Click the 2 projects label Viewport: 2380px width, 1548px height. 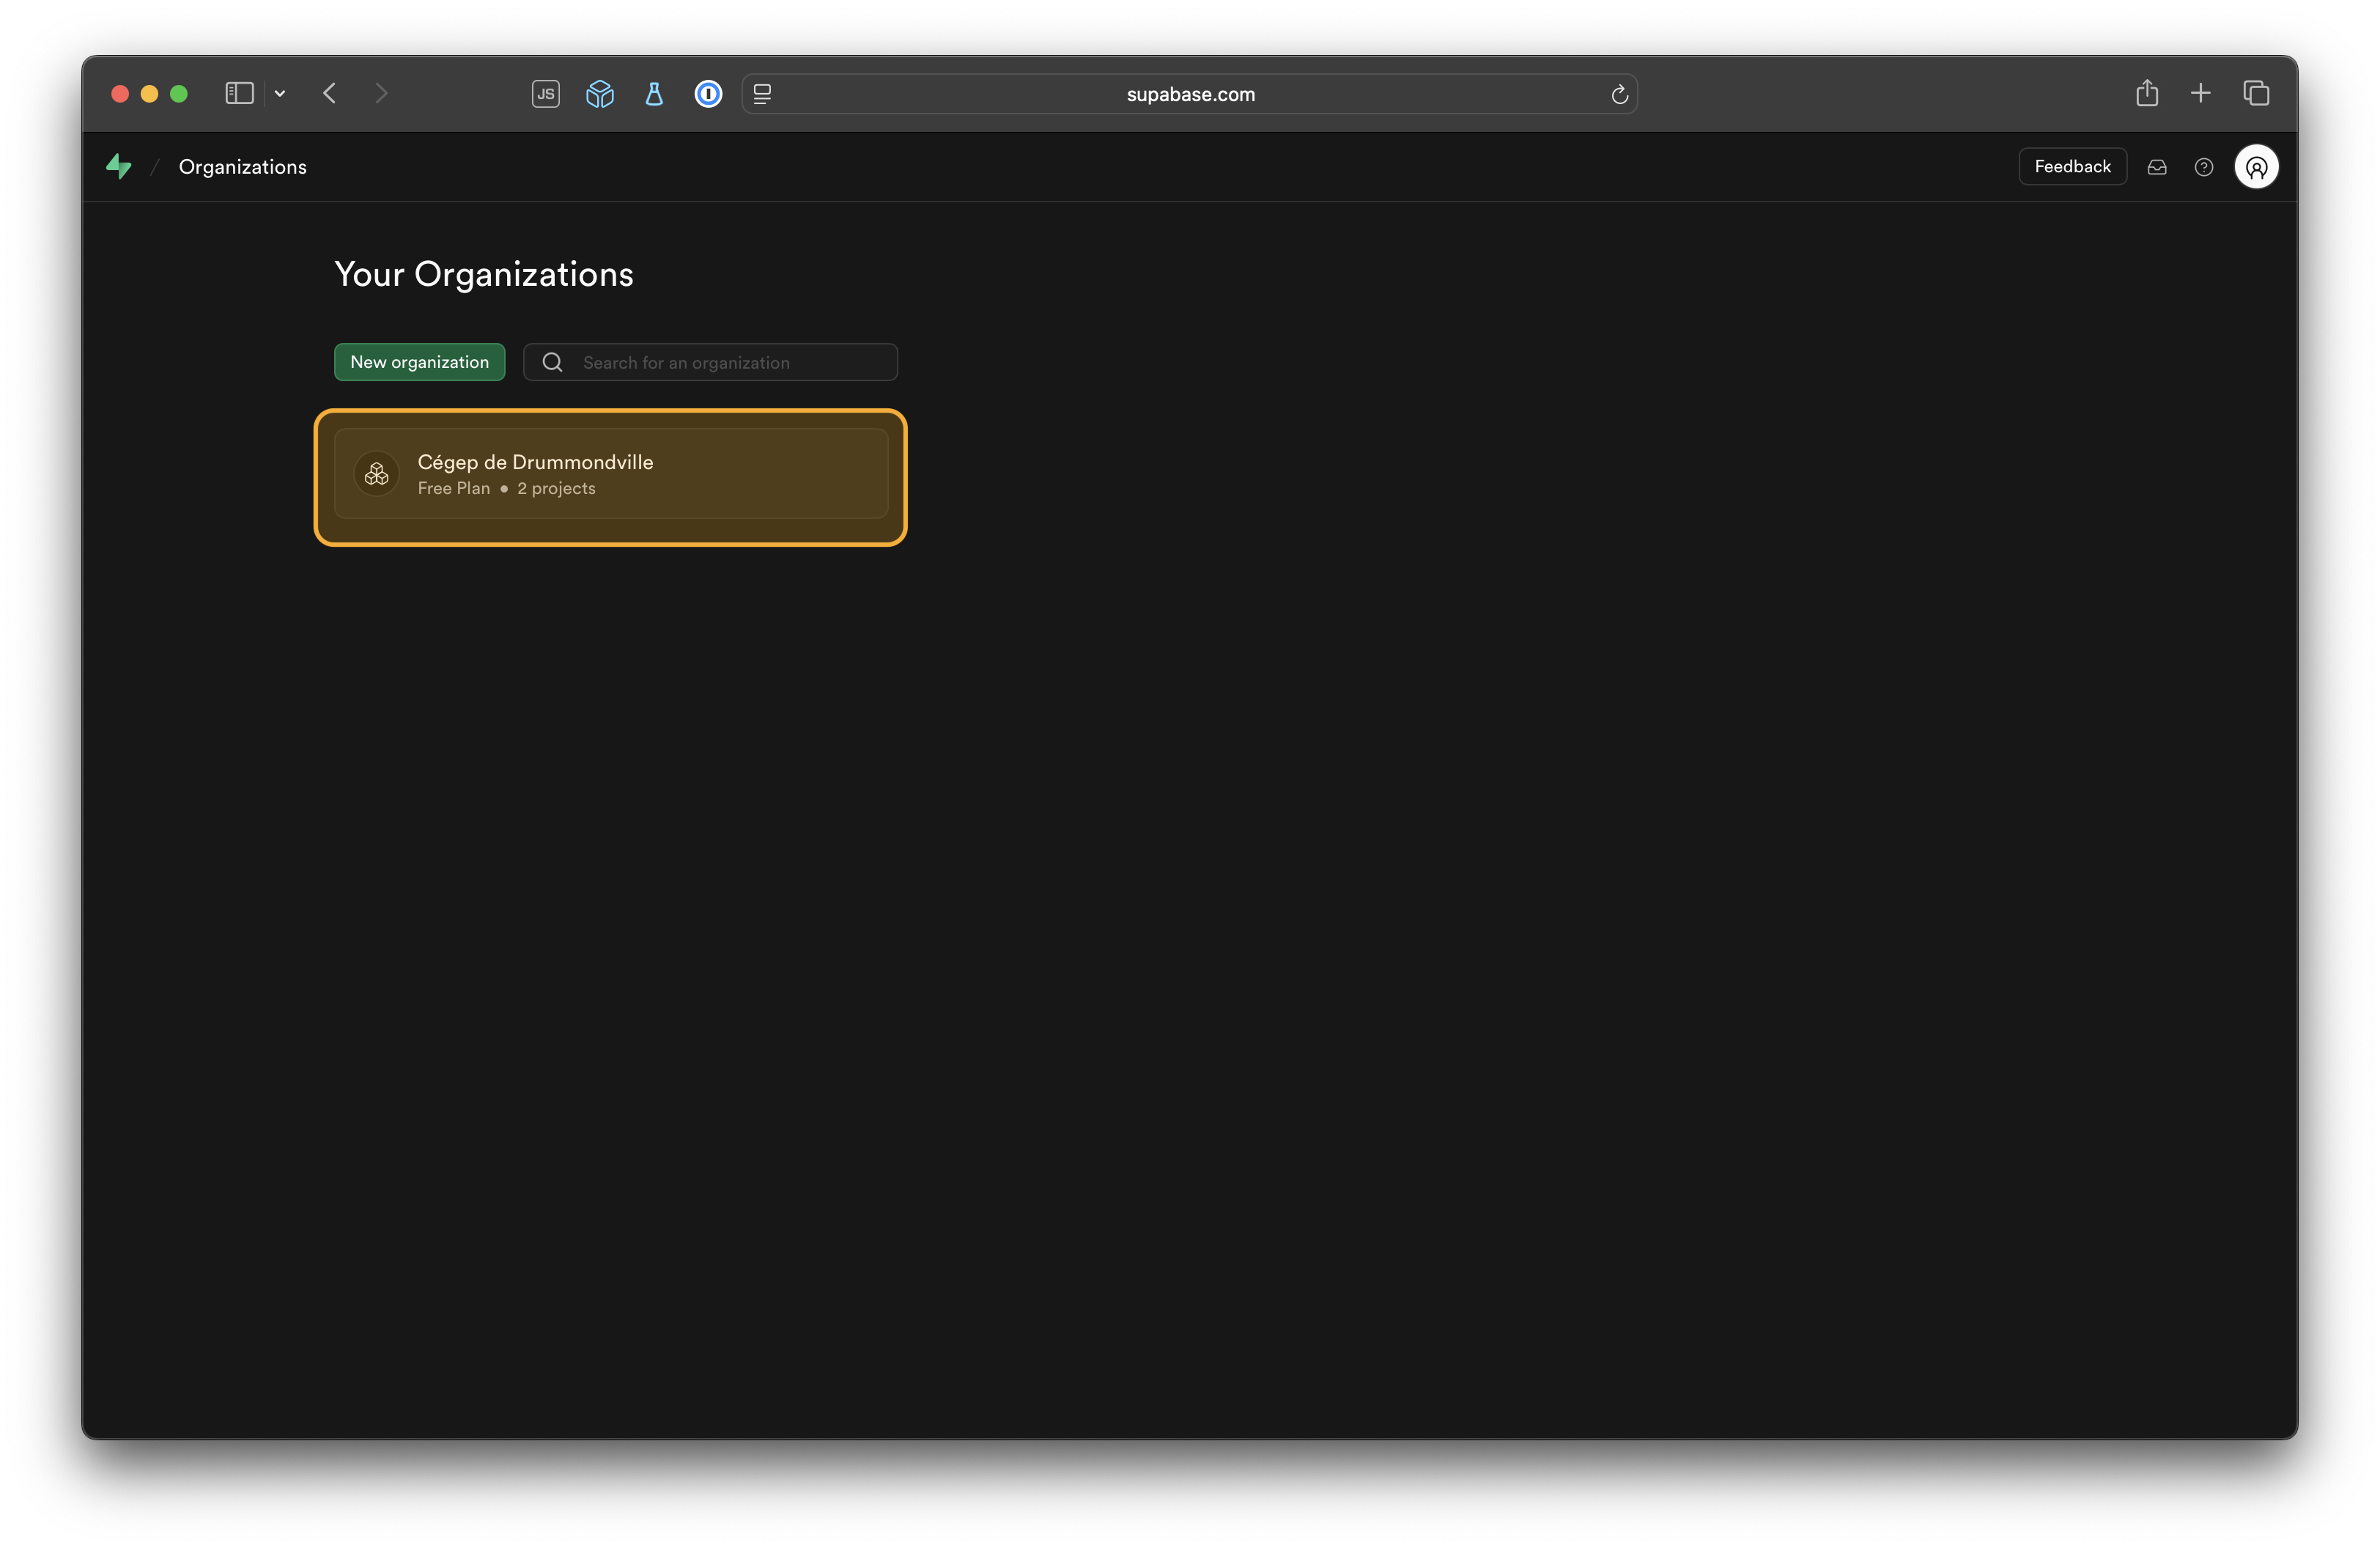point(556,488)
